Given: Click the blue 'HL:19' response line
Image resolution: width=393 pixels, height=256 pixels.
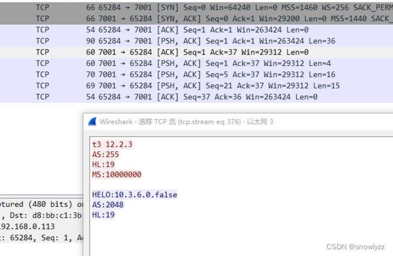Looking at the screenshot, I should click(x=103, y=215).
